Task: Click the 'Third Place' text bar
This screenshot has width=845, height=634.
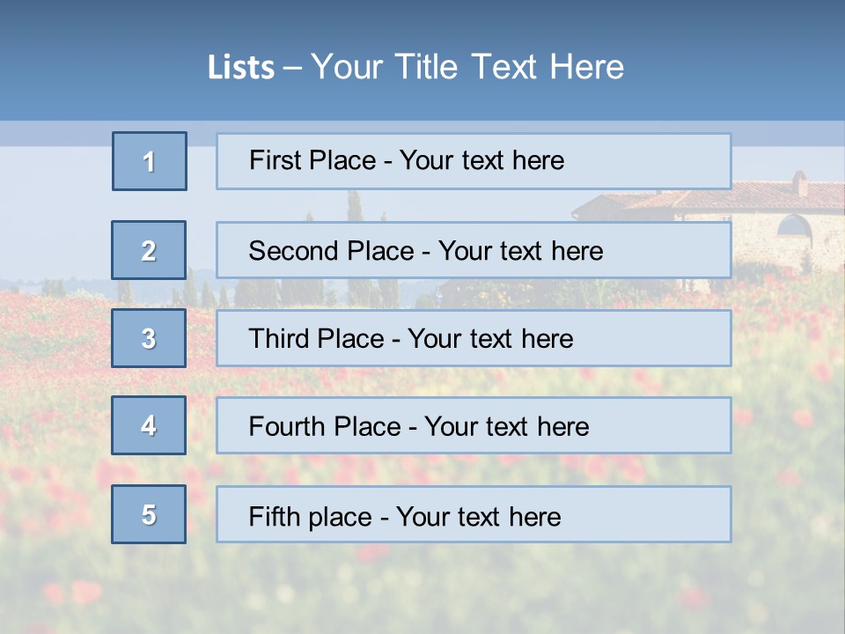Action: [x=474, y=338]
